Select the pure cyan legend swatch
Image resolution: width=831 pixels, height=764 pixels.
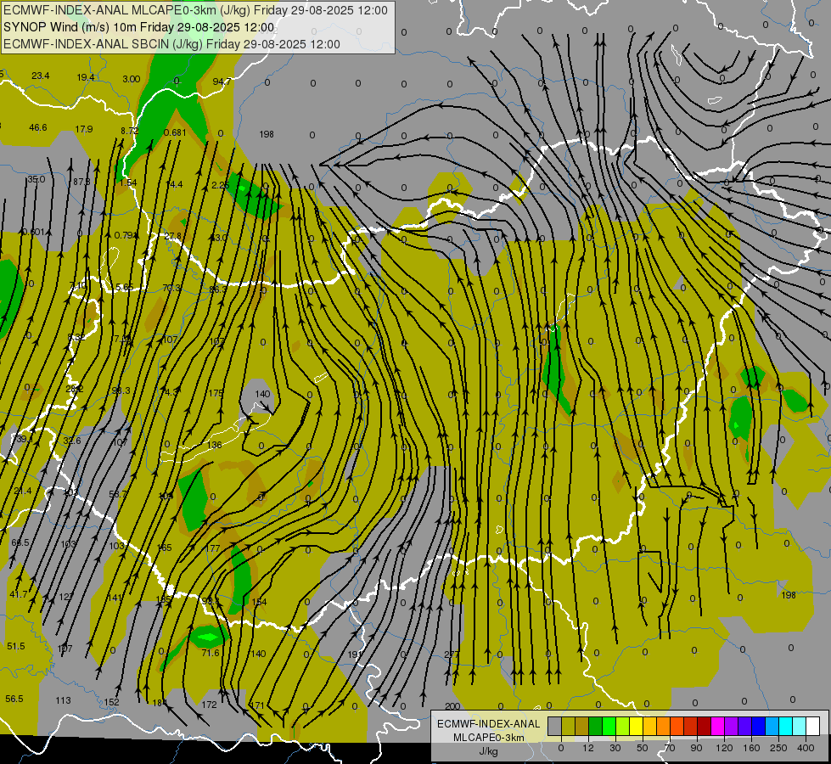coord(786,726)
